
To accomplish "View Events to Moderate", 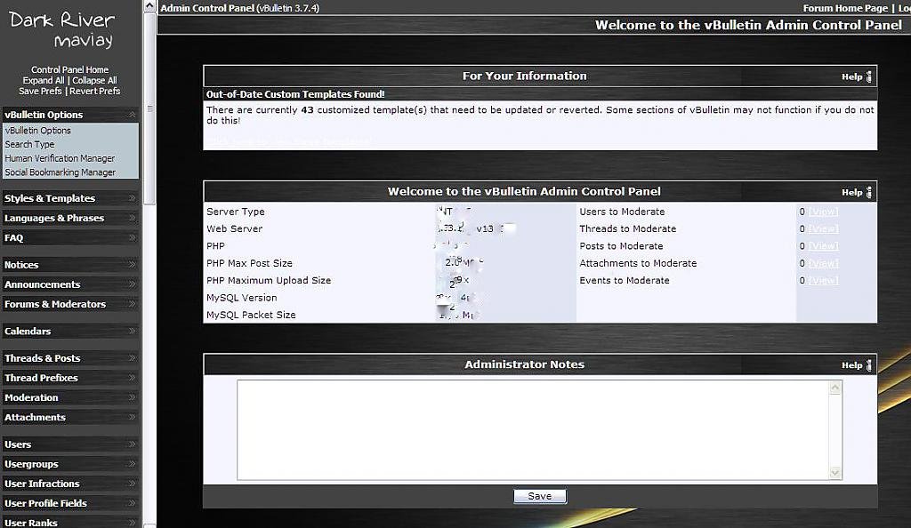I will [823, 281].
